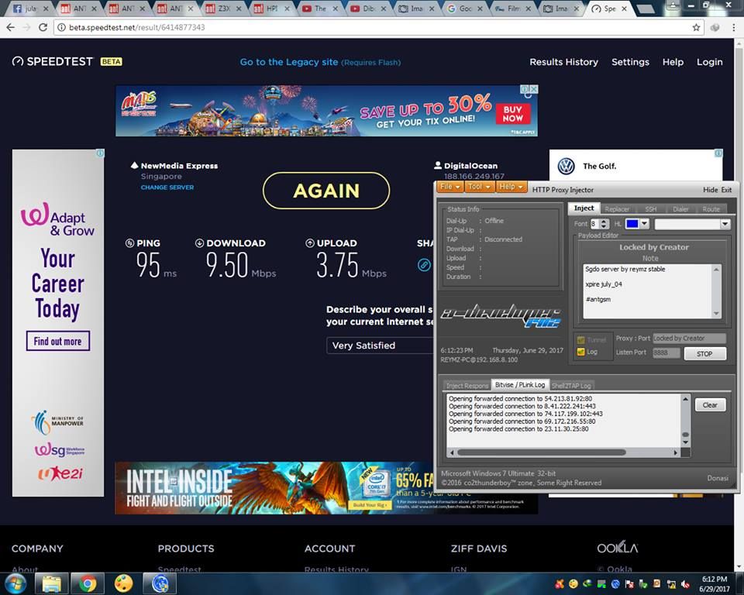This screenshot has width=744, height=595.
Task: Click the Font size stepper arrows
Action: pyautogui.click(x=604, y=223)
